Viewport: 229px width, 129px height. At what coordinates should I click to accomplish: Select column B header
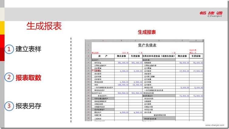121,41
